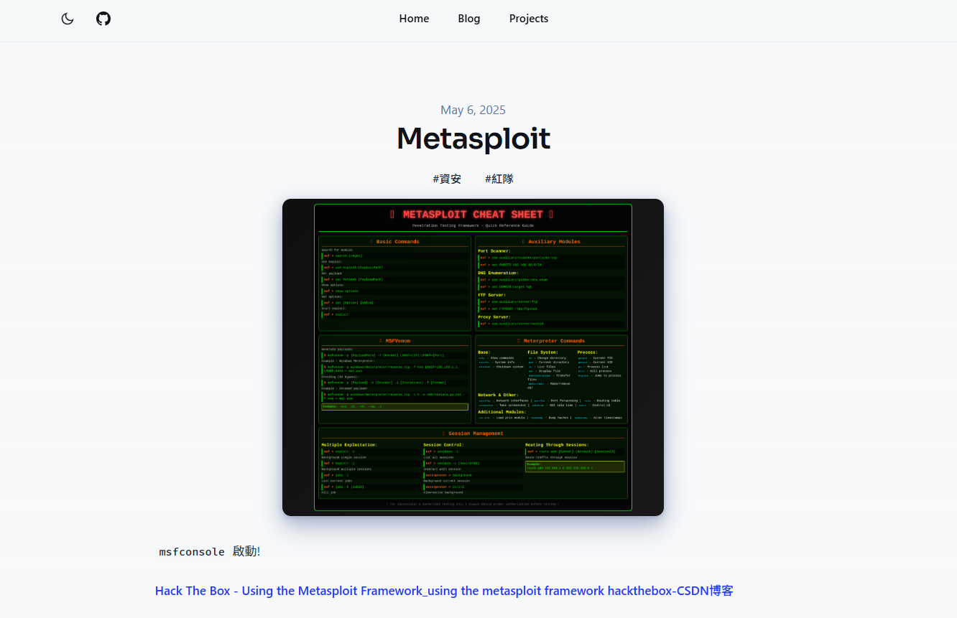Screen dimensions: 957x618
Task: Navigate to Projects
Action: [529, 19]
